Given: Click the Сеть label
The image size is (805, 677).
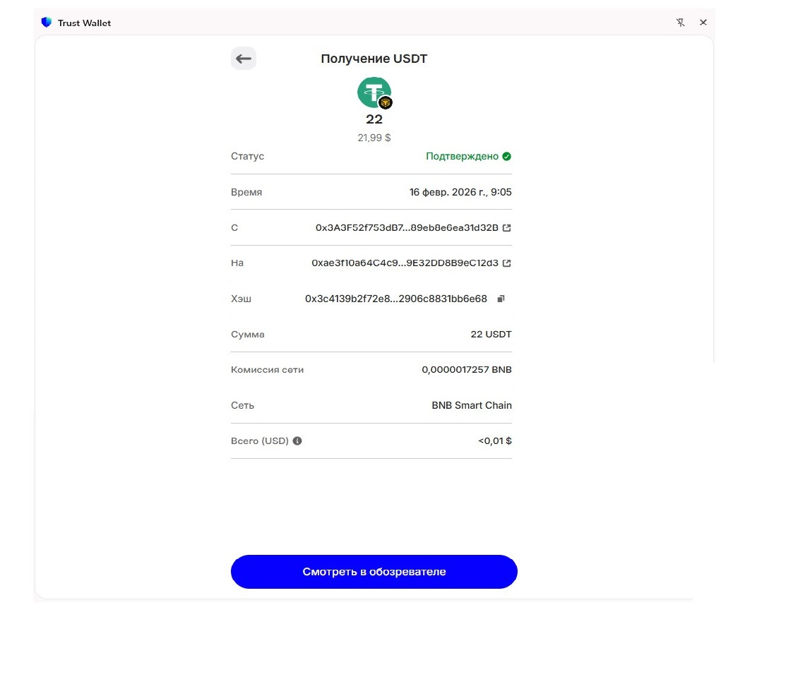Looking at the screenshot, I should tap(242, 405).
